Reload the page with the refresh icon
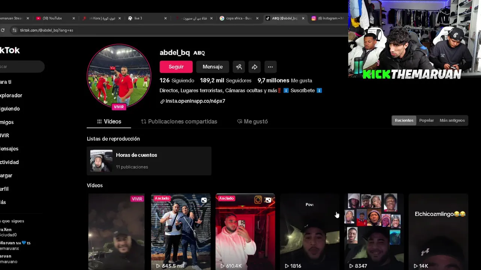Image resolution: width=481 pixels, height=270 pixels. pyautogui.click(x=3, y=30)
